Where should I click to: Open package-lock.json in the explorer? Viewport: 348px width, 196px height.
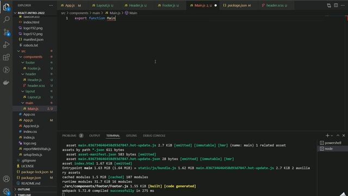35,172
